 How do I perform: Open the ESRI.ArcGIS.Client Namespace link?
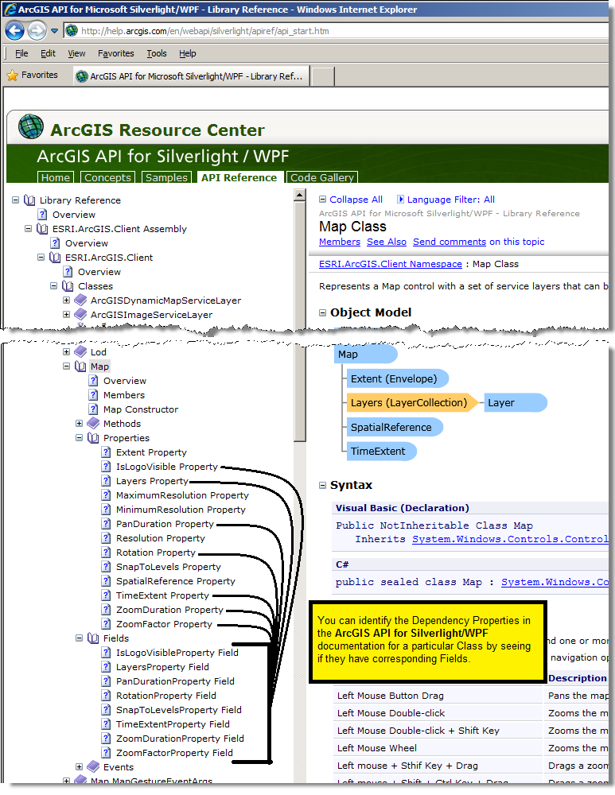coord(390,264)
